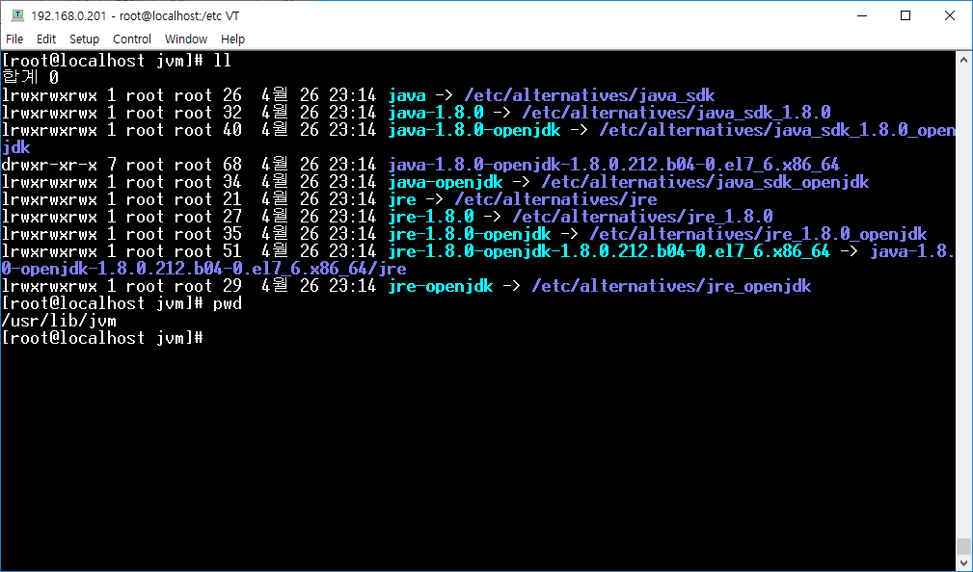The height and width of the screenshot is (572, 973).
Task: Click the Tera Term title bar icon
Action: (x=17, y=15)
